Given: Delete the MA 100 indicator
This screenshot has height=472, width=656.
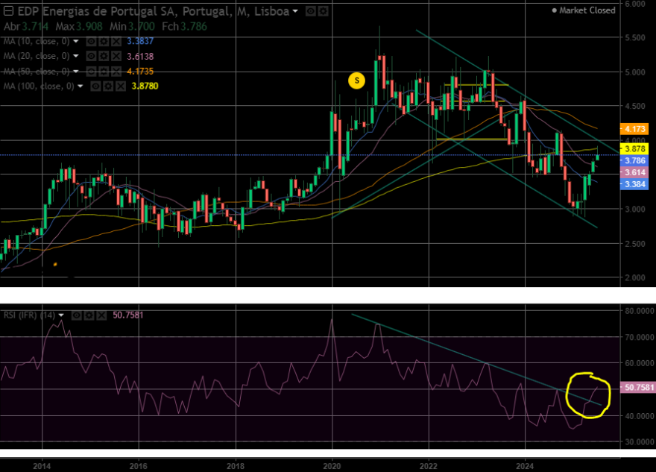Looking at the screenshot, I should pyautogui.click(x=121, y=86).
